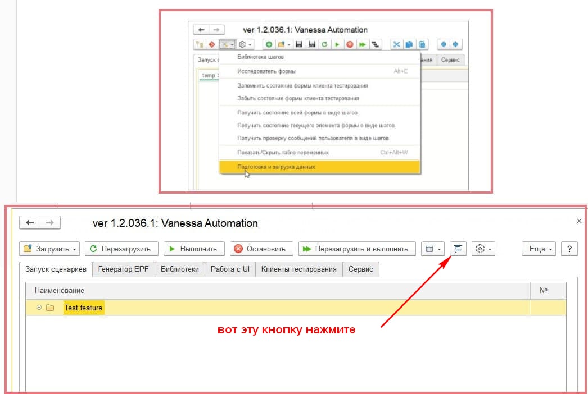This screenshot has height=394, width=588.
Task: Click the scissors cut icon
Action: tap(396, 44)
